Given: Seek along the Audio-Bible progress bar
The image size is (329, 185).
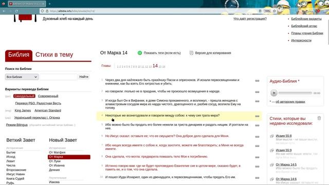Looking at the screenshot, I should [295, 93].
